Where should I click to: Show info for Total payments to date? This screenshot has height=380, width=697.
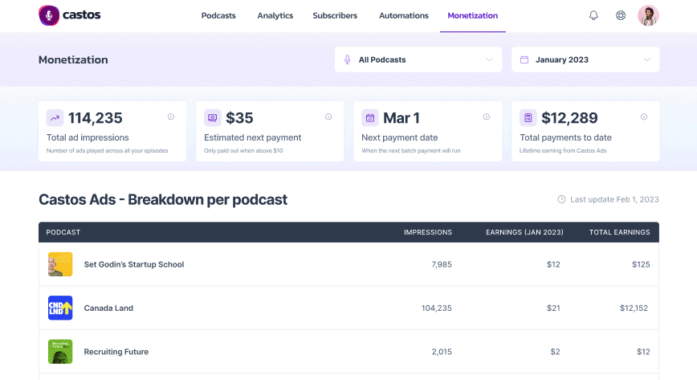(643, 117)
